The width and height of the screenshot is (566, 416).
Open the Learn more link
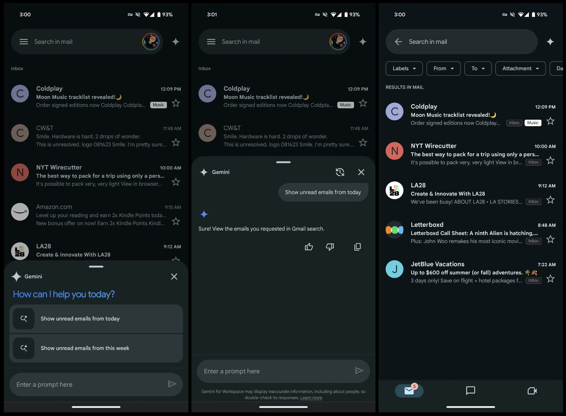click(x=311, y=398)
